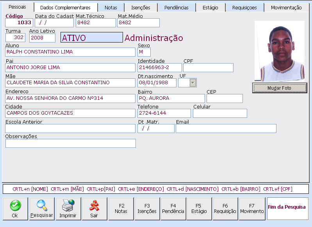Click the Pesquisar magnifying glass icon
This screenshot has width=312, height=227.
[x=41, y=205]
